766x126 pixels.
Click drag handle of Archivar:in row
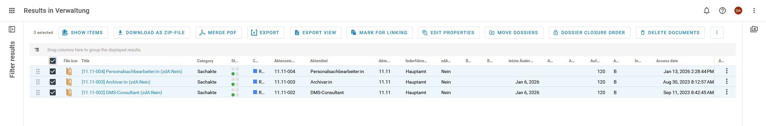pyautogui.click(x=38, y=82)
